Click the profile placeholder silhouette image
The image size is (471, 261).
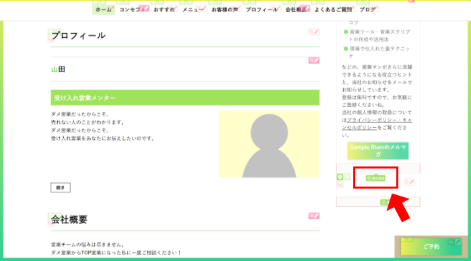point(269,144)
